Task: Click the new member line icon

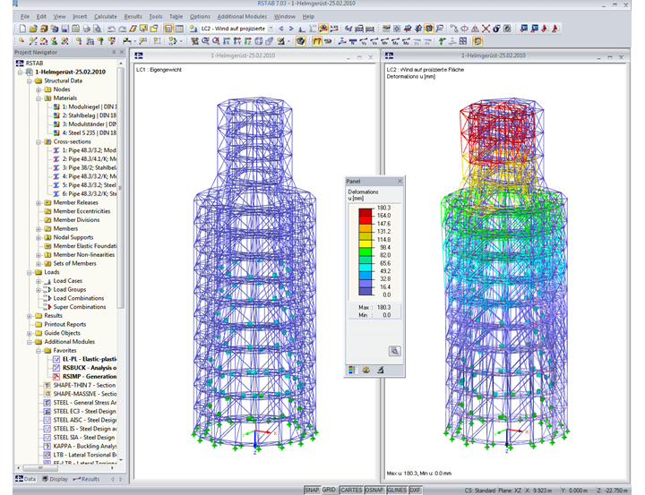Action: [x=33, y=41]
